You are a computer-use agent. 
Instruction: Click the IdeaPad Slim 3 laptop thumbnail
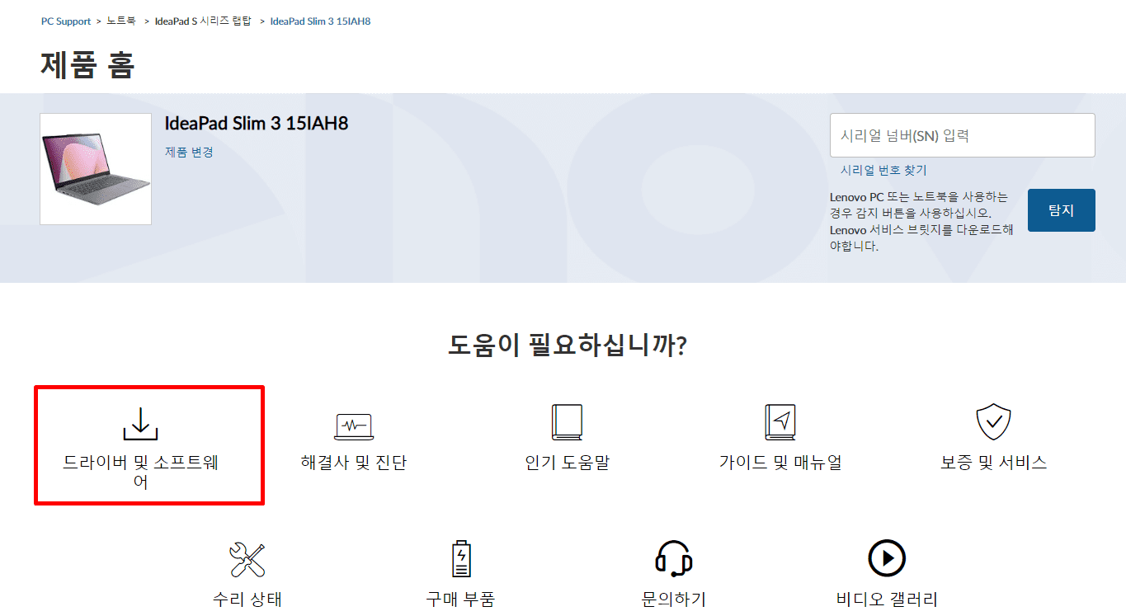tap(96, 169)
